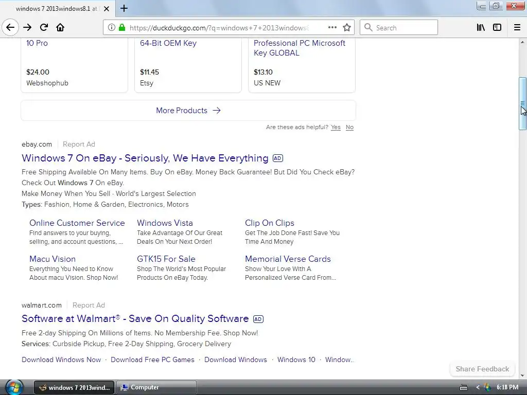Open the Firefox home page
The height and width of the screenshot is (395, 527).
pyautogui.click(x=60, y=27)
